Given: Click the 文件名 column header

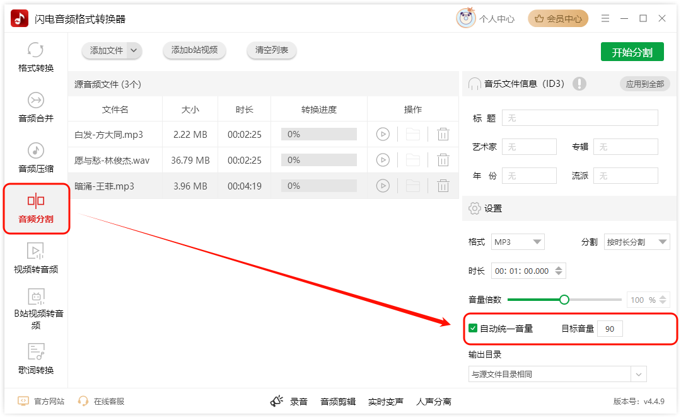Looking at the screenshot, I should [115, 110].
